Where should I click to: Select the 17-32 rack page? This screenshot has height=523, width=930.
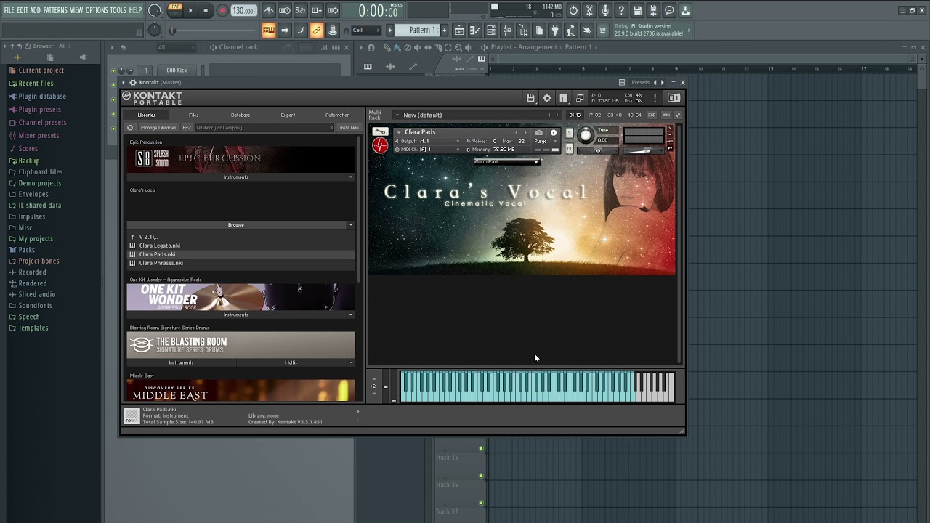click(x=594, y=115)
